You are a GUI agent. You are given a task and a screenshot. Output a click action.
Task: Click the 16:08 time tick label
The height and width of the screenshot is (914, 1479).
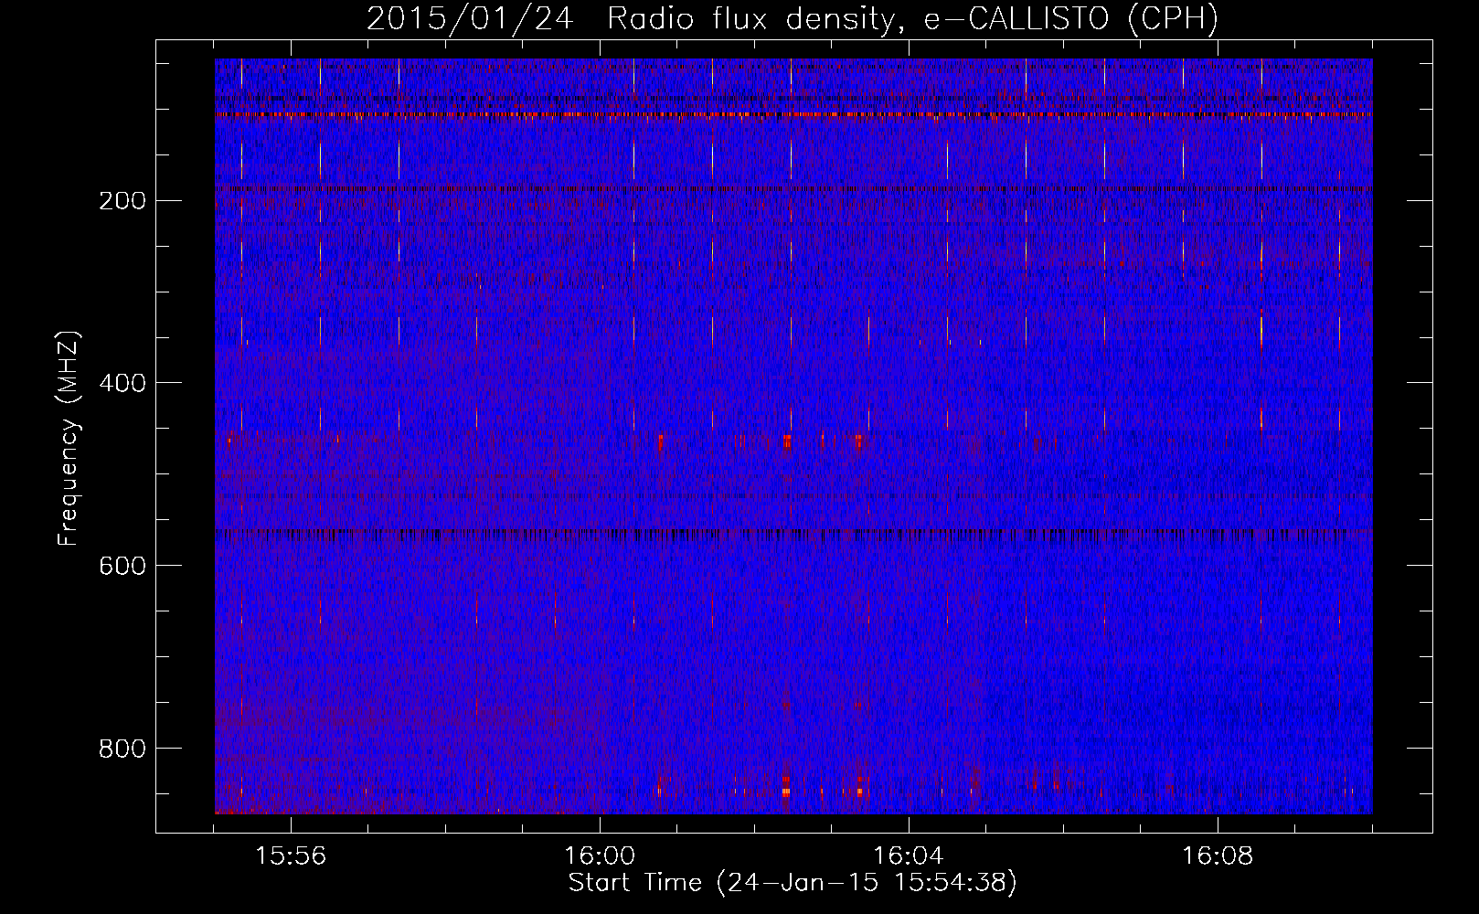(x=1218, y=856)
